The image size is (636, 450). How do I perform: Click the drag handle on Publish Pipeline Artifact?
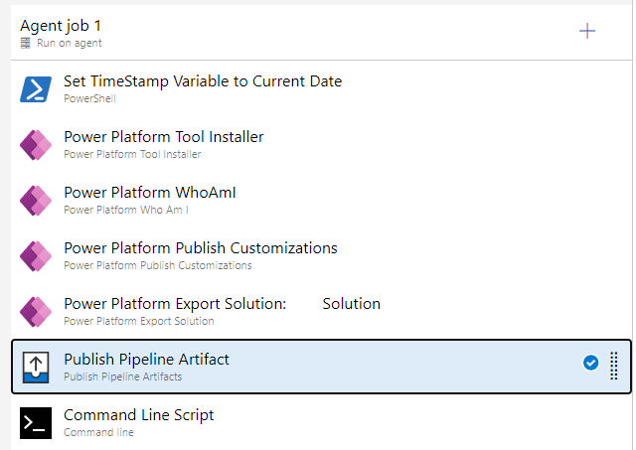point(613,367)
